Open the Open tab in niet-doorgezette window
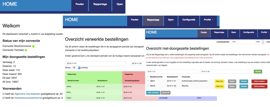This screenshot has width=270, height=107. [x=234, y=32]
